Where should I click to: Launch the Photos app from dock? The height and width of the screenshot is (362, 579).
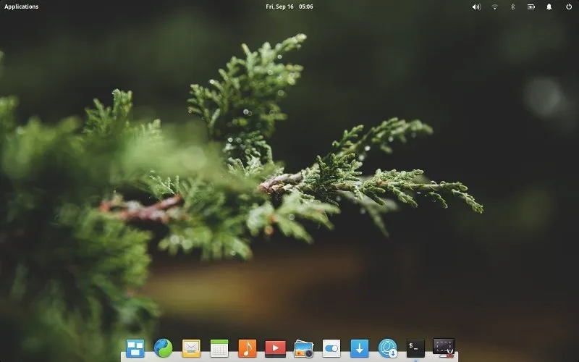[303, 348]
